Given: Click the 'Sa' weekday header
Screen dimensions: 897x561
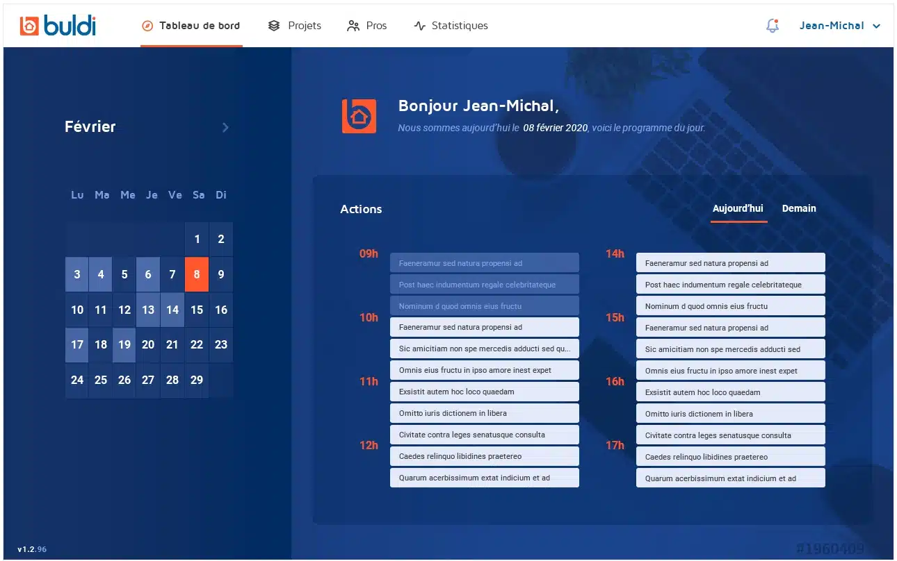Looking at the screenshot, I should [199, 195].
